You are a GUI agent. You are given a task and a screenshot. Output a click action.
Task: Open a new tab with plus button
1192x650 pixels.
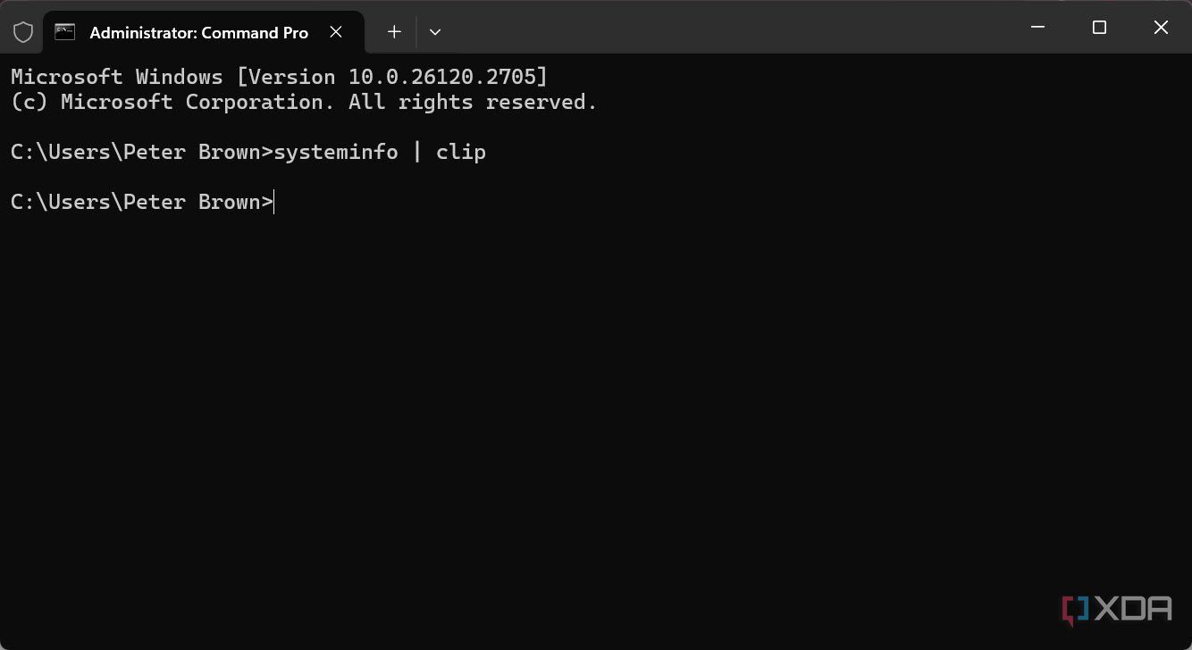pyautogui.click(x=394, y=32)
